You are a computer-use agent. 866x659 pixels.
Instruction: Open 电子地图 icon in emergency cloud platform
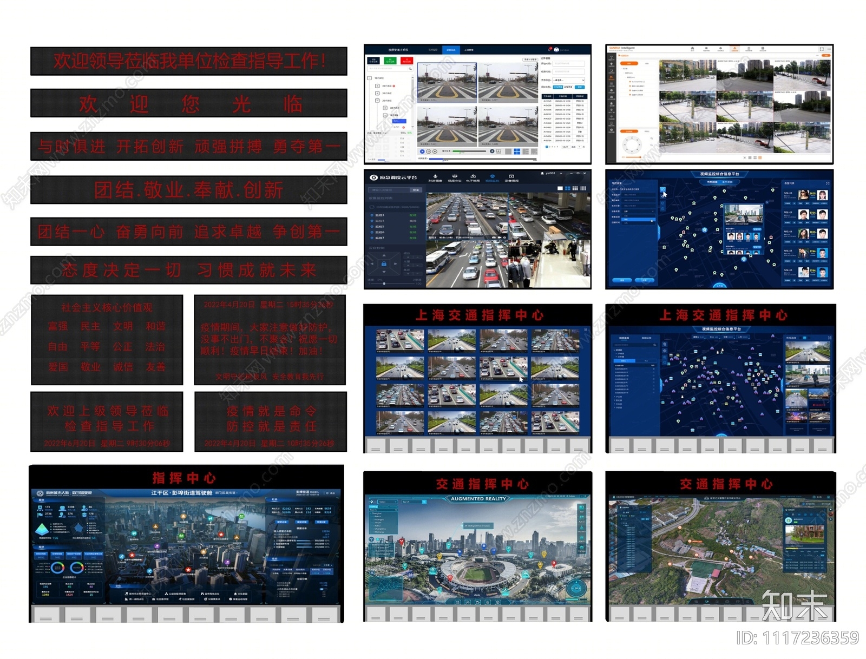click(473, 177)
